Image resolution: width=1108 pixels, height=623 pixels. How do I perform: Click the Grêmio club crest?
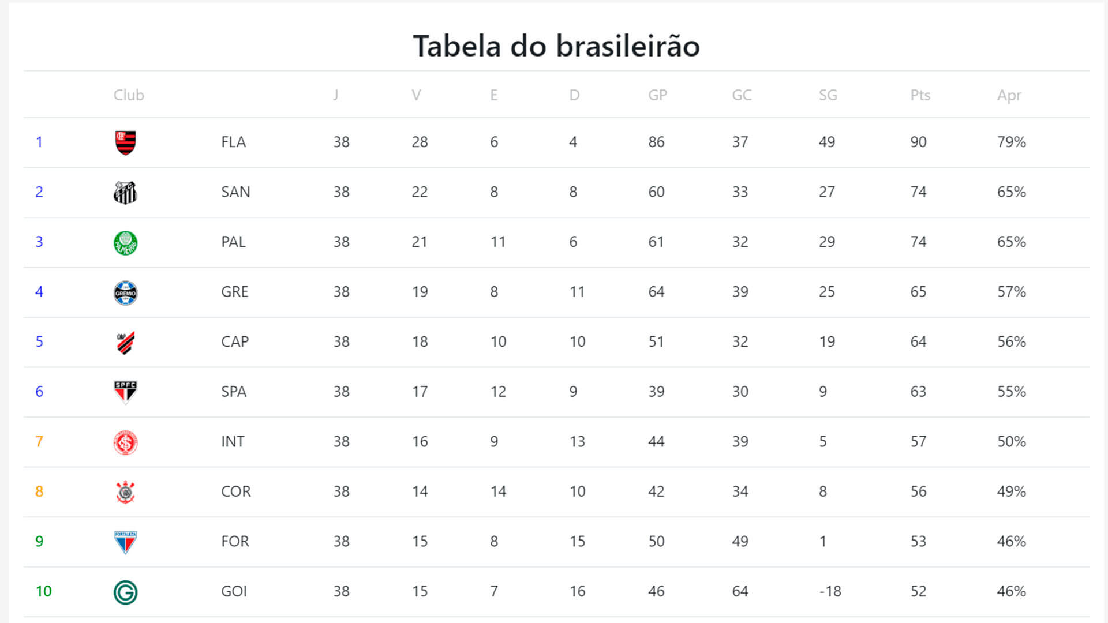[125, 292]
